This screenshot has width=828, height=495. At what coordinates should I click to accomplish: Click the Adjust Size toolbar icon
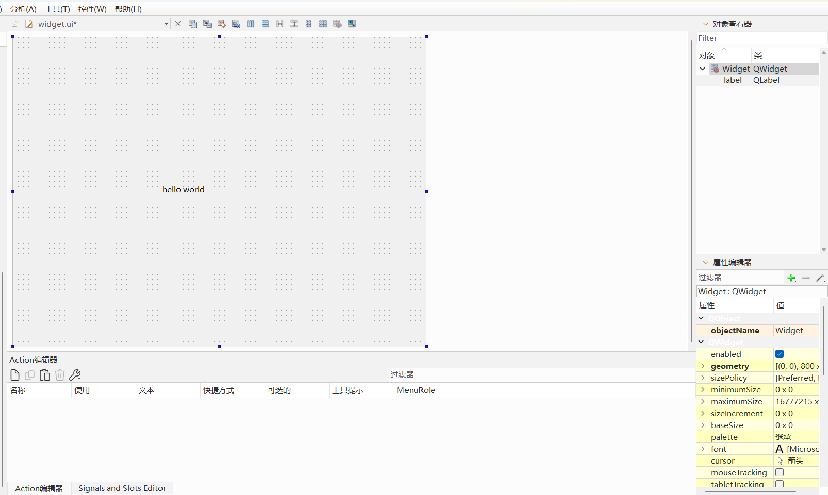352,24
